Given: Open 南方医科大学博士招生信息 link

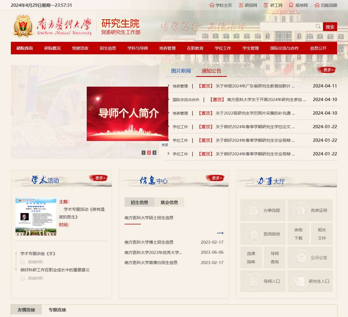Looking at the screenshot, I should 149,242.
